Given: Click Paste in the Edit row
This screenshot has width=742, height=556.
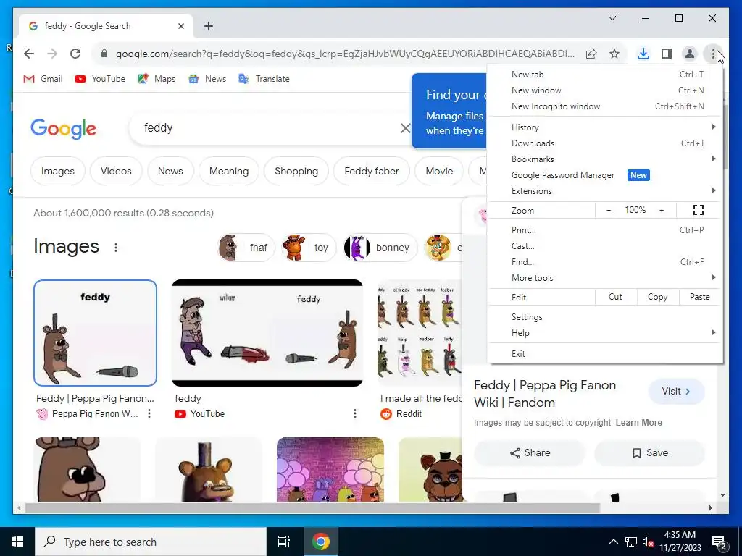Looking at the screenshot, I should point(699,297).
